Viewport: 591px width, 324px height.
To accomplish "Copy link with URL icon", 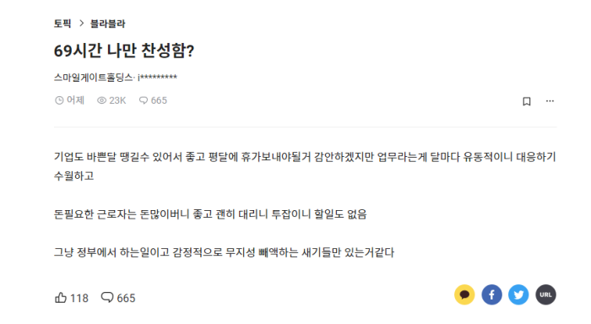I will 545,294.
